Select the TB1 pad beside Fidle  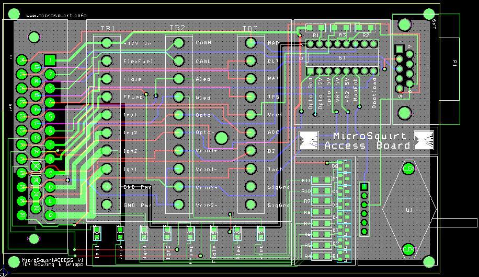click(x=107, y=79)
